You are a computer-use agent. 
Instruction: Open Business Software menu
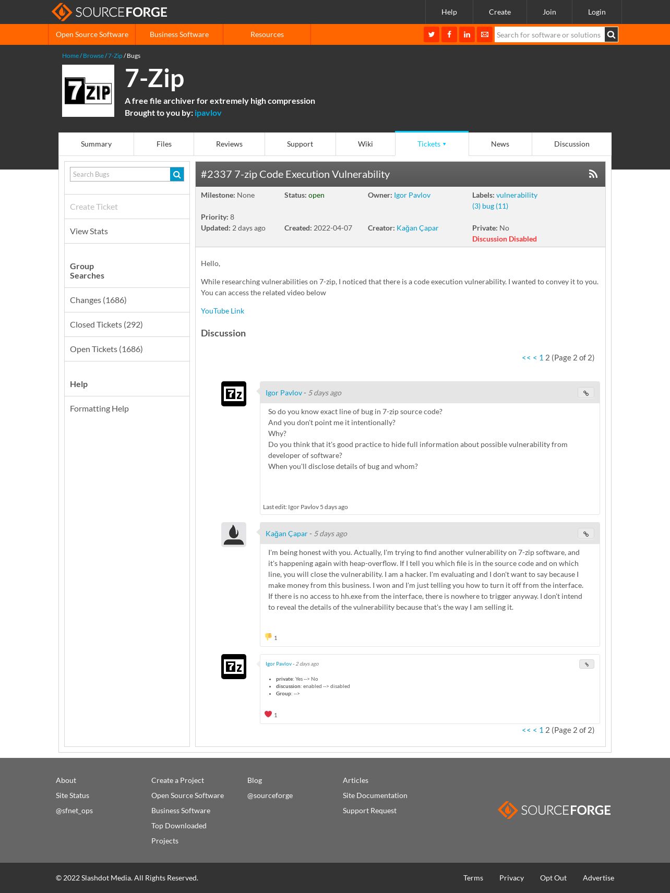[x=179, y=34]
